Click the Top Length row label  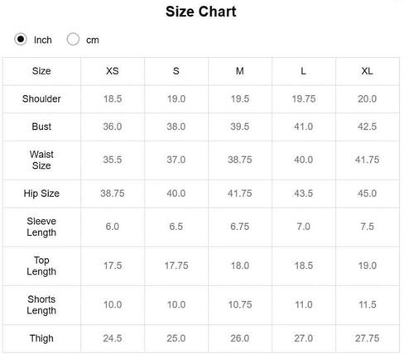[x=41, y=265]
